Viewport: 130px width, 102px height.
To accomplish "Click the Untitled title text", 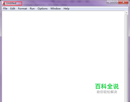I will (x=11, y=3).
